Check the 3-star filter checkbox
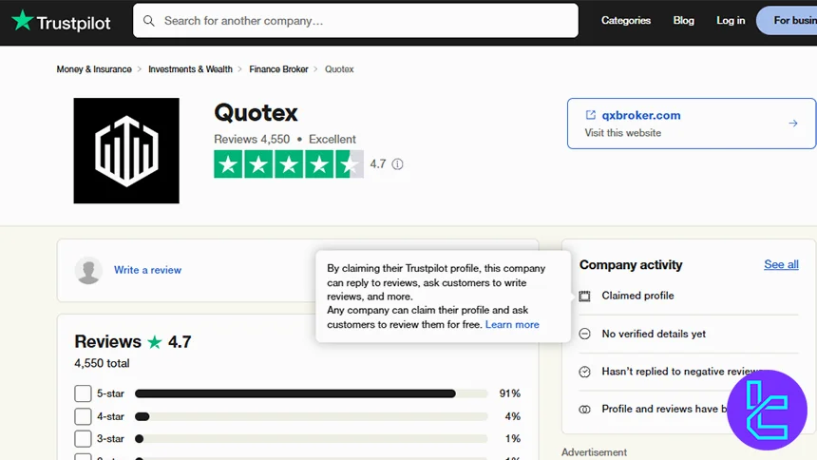 pos(83,439)
